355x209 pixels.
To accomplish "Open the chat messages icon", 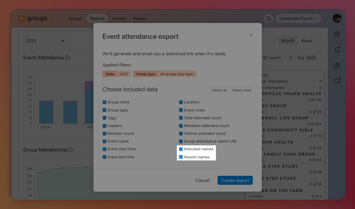I will point(337,81).
